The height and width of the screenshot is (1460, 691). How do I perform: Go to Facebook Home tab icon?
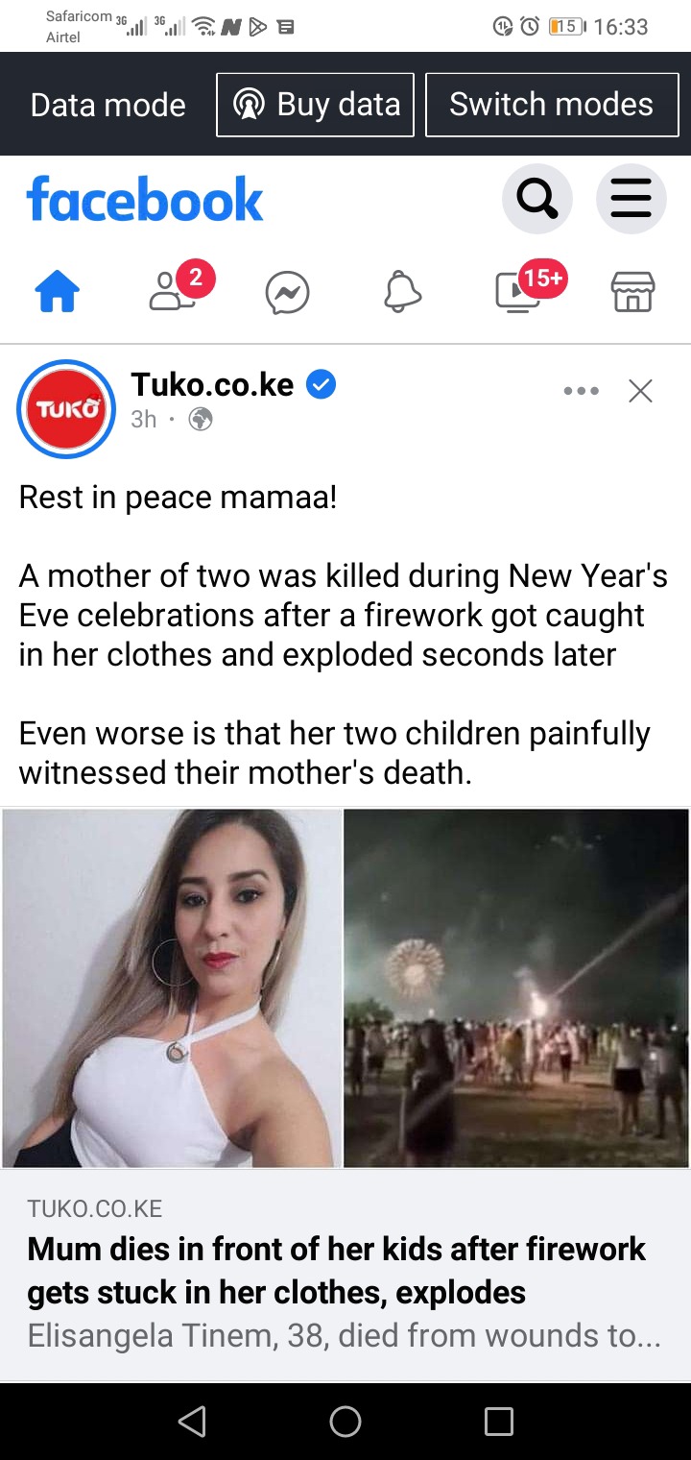coord(58,292)
